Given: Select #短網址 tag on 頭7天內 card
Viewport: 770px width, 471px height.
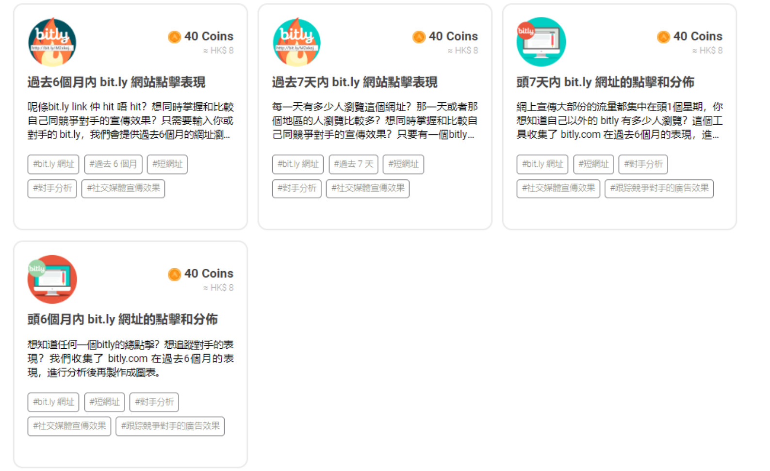Looking at the screenshot, I should coord(593,164).
